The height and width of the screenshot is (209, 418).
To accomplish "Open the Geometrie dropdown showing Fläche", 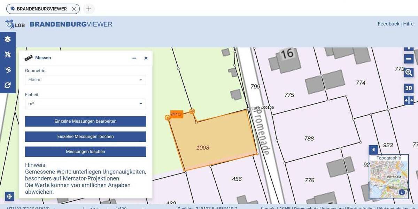I will coord(85,80).
